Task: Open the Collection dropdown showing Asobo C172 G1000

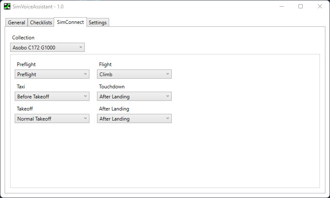Action: pyautogui.click(x=47, y=47)
